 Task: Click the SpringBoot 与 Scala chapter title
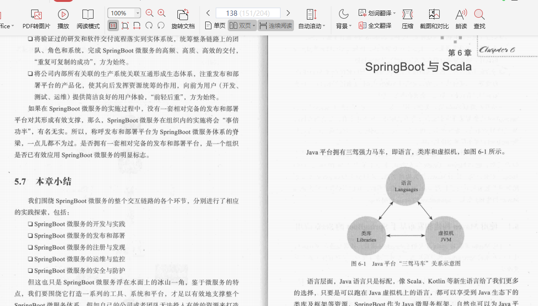[x=418, y=67]
